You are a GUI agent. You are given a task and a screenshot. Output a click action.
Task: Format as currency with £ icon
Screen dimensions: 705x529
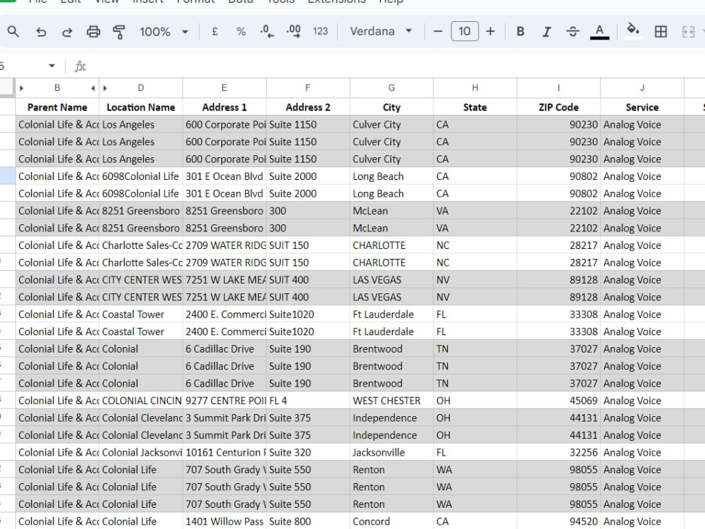215,32
